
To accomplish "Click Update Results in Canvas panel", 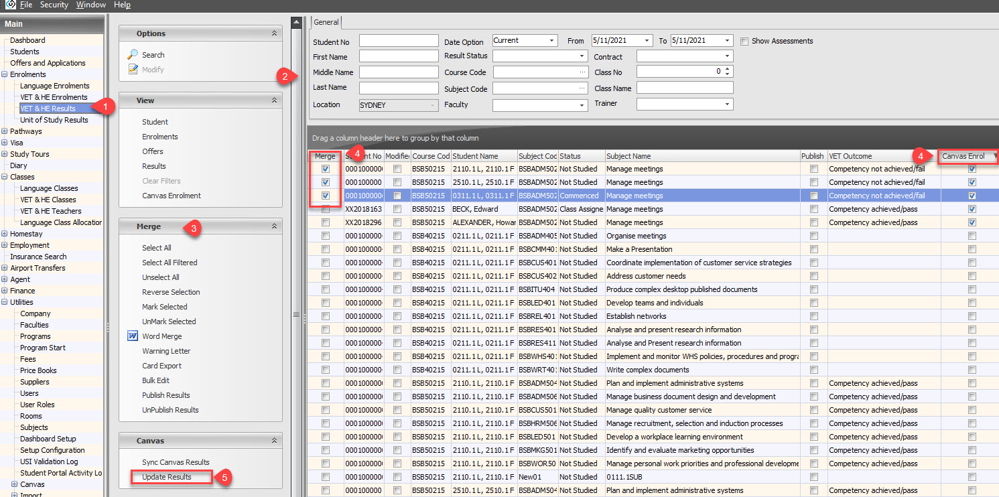I will 167,477.
